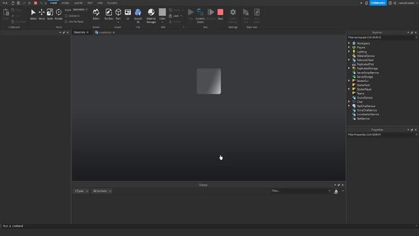Click the Filter workspace field in Explorer
Image resolution: width=419 pixels, height=236 pixels.
tap(382, 37)
